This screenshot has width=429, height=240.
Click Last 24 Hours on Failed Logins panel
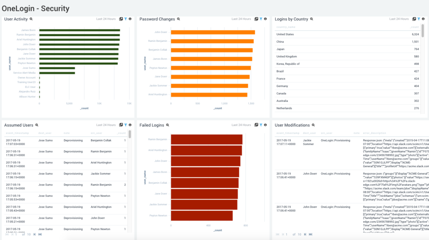[241, 125]
